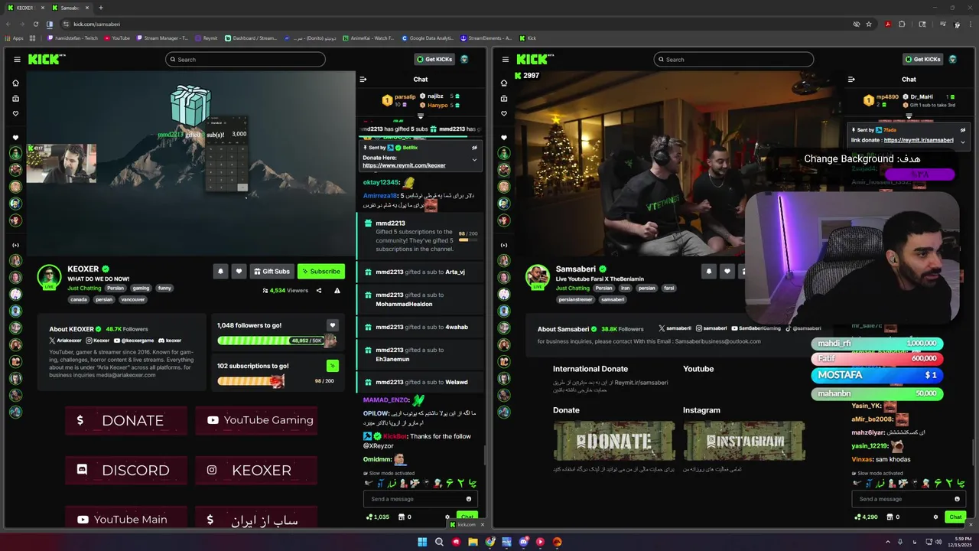Focus the Search box in right pane
This screenshot has height=551, width=979.
(x=733, y=59)
